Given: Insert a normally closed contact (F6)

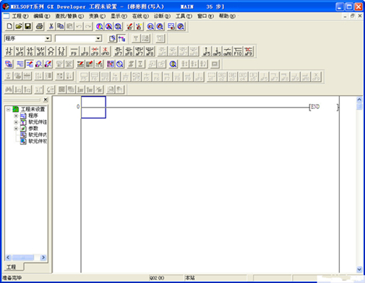Looking at the screenshot, I should pyautogui.click(x=30, y=51).
